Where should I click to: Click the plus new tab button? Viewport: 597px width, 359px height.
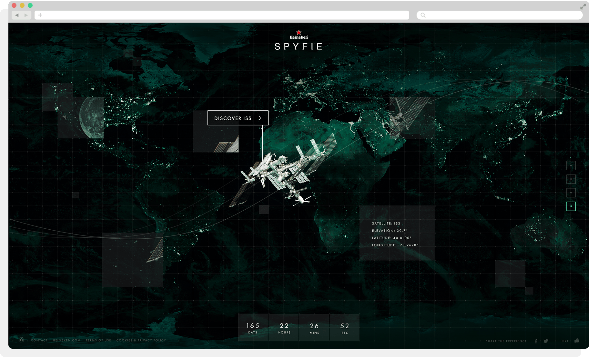[x=40, y=15]
